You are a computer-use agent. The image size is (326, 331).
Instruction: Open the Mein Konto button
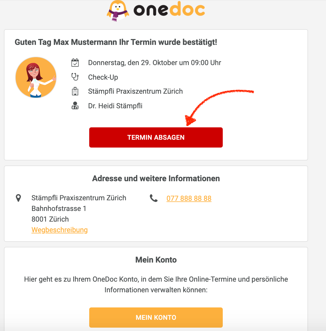point(156,317)
